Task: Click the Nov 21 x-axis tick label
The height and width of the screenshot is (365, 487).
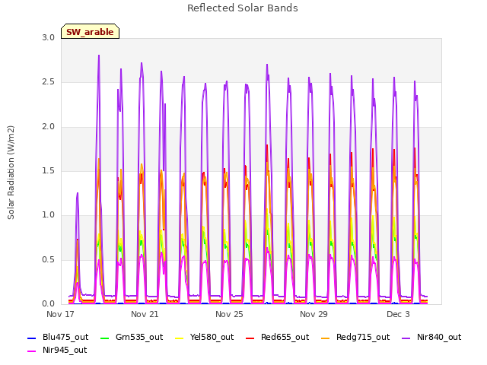Action: [145, 314]
